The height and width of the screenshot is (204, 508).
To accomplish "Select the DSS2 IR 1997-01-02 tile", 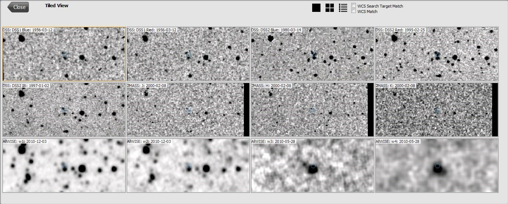I will tap(64, 110).
